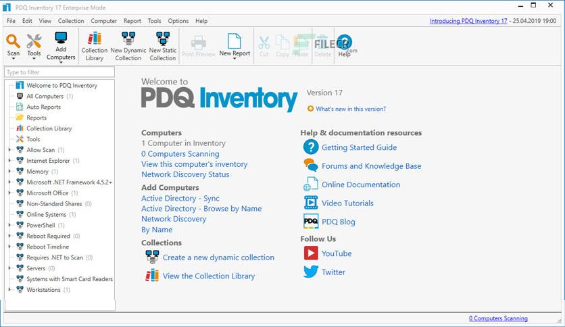
Task: Open the Options menu
Action: (178, 21)
